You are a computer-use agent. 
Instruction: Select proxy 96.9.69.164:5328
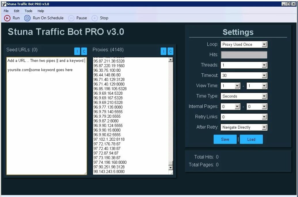[108, 93]
